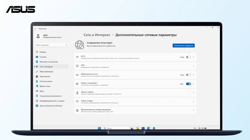250x140 pixels.
Task: Enable the Мобильный хот-спот toggle
Action: tap(188, 75)
